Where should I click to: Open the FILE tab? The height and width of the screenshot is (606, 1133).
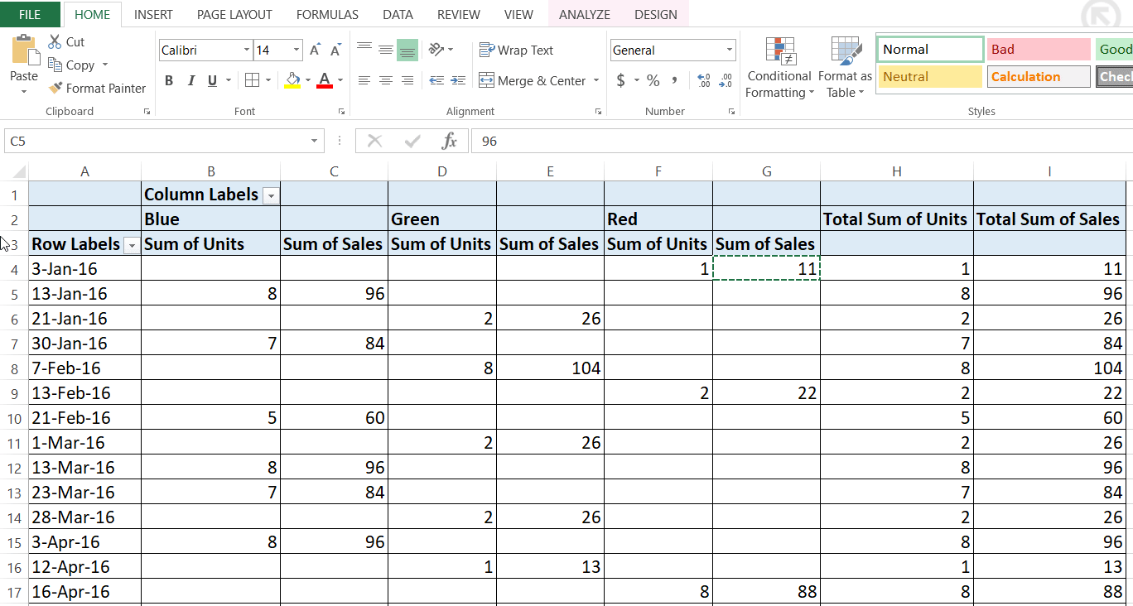point(30,14)
